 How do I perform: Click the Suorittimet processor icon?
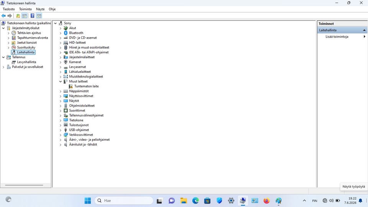66,110
